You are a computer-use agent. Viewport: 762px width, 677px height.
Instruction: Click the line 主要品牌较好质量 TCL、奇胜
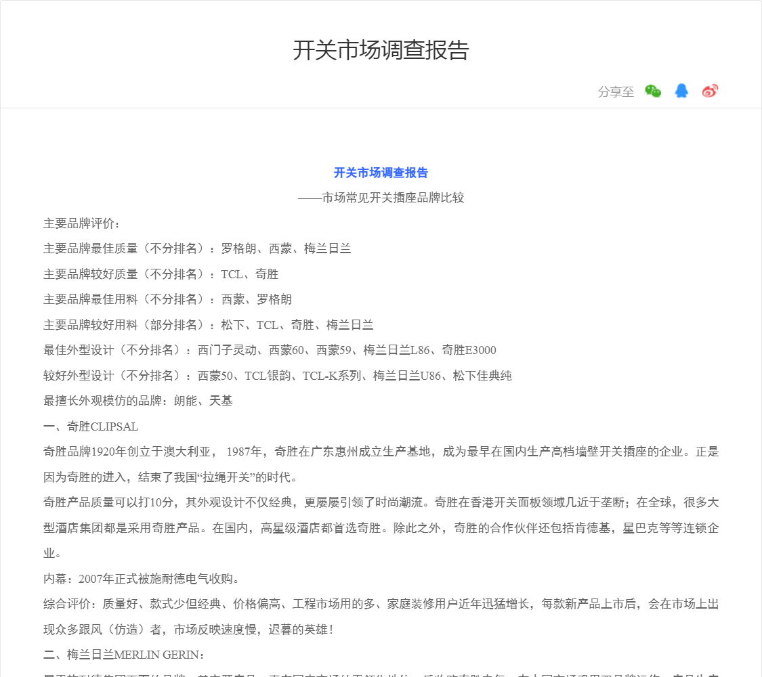161,274
